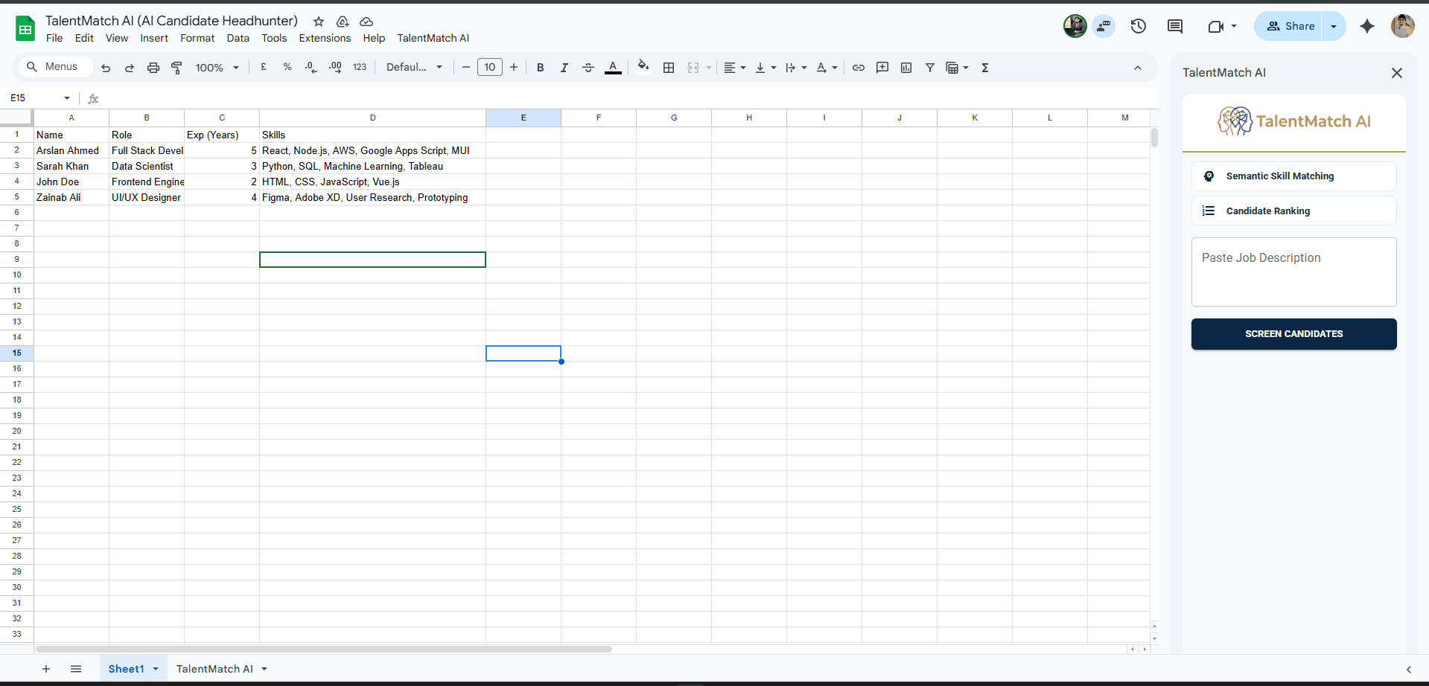
Task: Hide the menus with collapse chevron
Action: click(x=1138, y=68)
